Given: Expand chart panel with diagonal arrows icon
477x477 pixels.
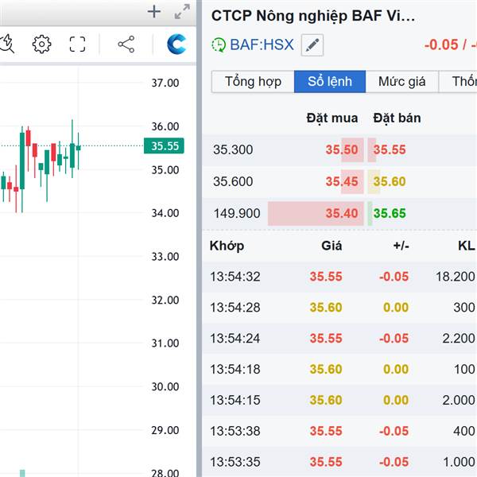Looking at the screenshot, I should [x=182, y=12].
